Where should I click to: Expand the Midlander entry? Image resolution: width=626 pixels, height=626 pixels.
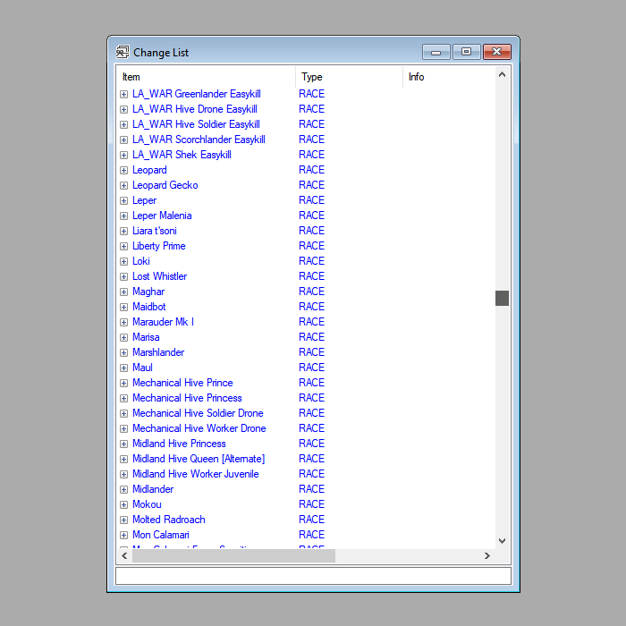[x=123, y=489]
